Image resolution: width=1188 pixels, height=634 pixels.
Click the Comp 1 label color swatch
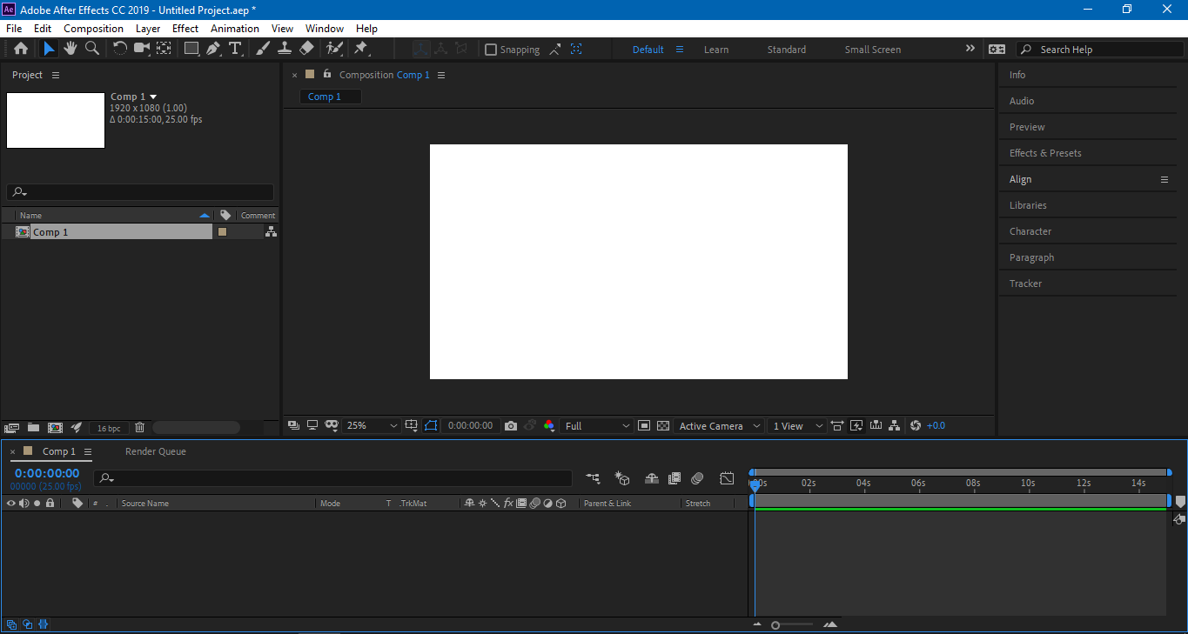click(222, 232)
